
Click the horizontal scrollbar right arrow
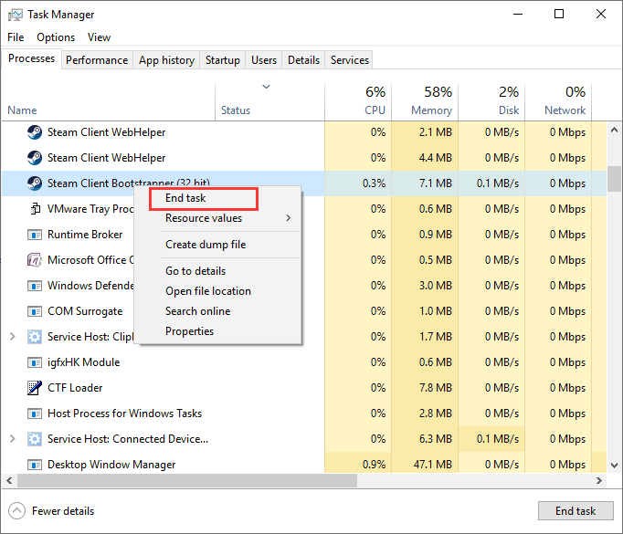click(599, 481)
